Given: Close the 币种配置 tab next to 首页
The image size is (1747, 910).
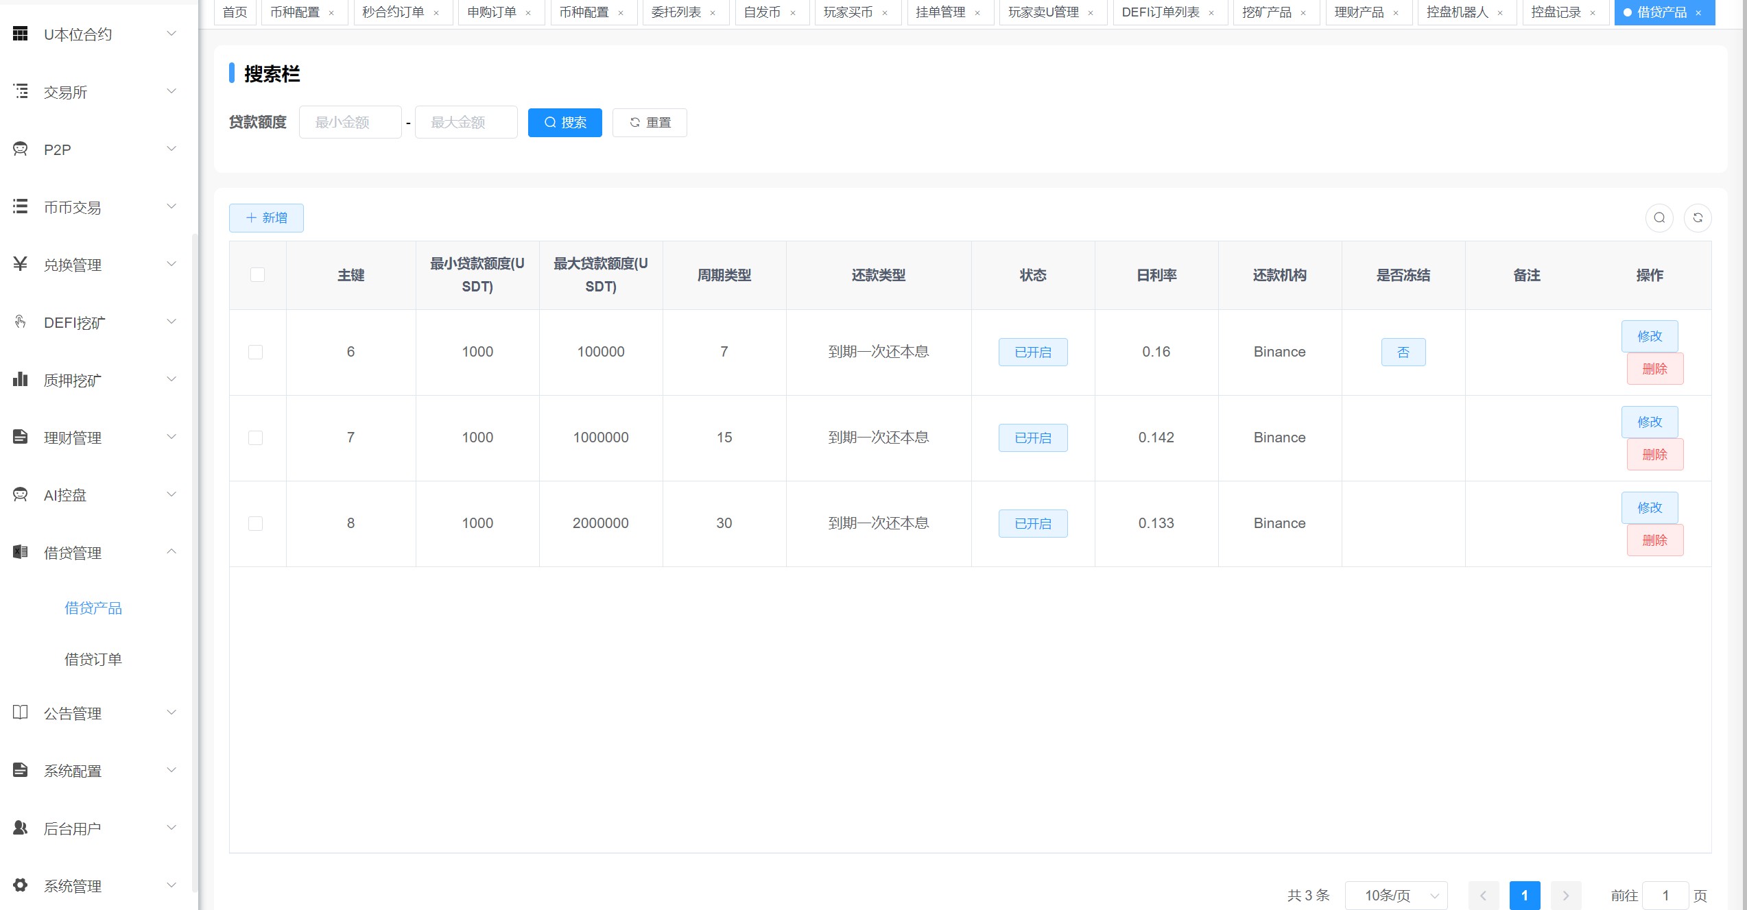Looking at the screenshot, I should point(331,13).
